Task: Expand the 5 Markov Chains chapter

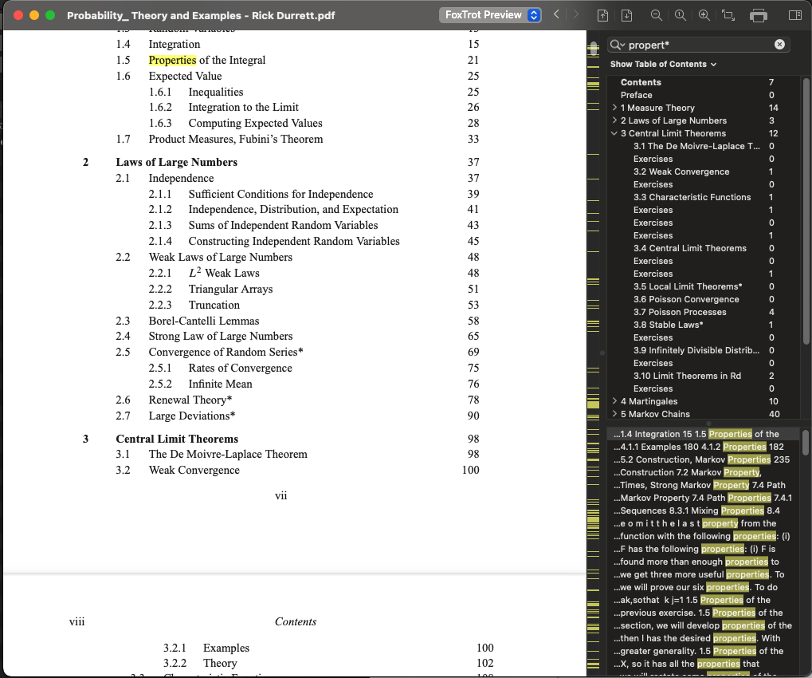Action: click(614, 414)
